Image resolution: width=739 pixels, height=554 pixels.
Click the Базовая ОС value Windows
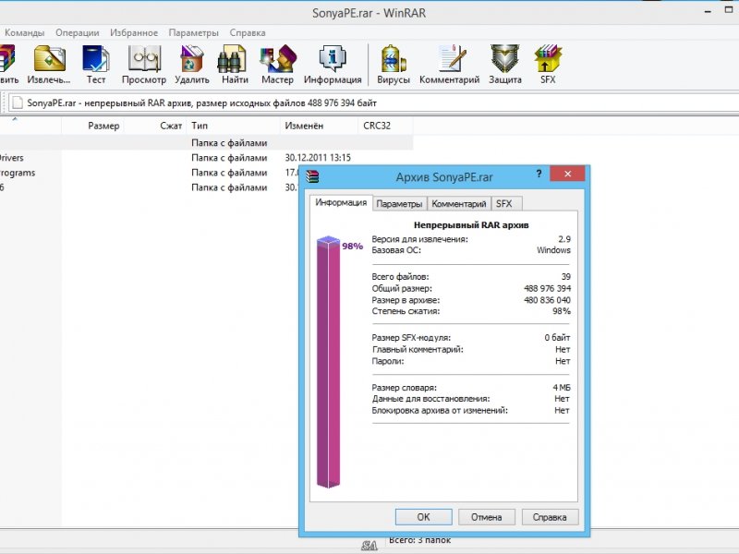pyautogui.click(x=553, y=250)
